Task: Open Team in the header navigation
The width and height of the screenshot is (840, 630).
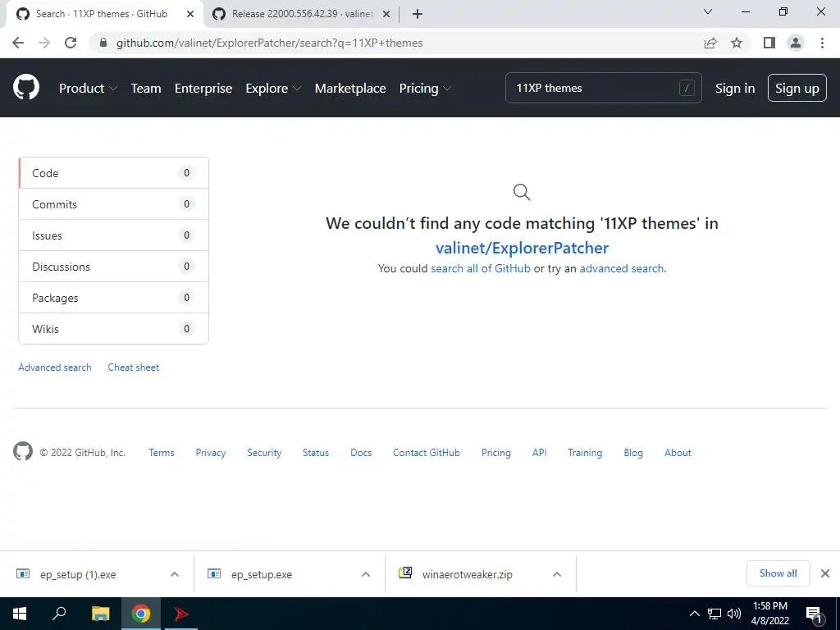Action: [x=146, y=88]
